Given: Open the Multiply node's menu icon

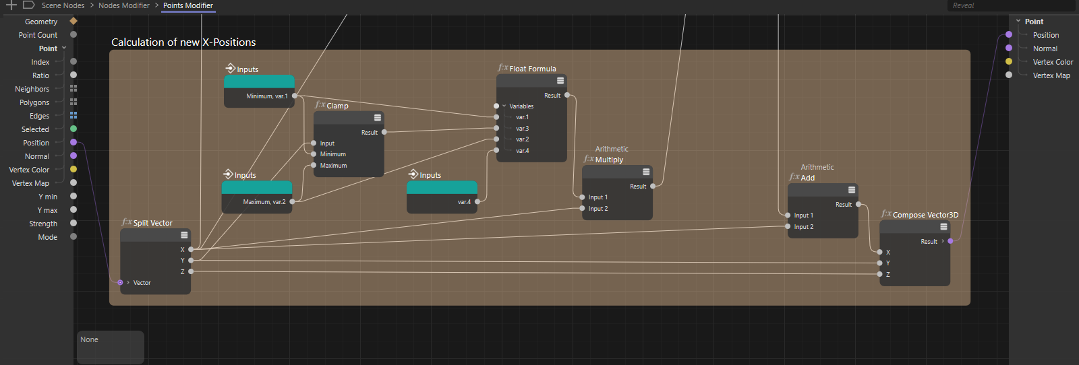Looking at the screenshot, I should tap(646, 172).
